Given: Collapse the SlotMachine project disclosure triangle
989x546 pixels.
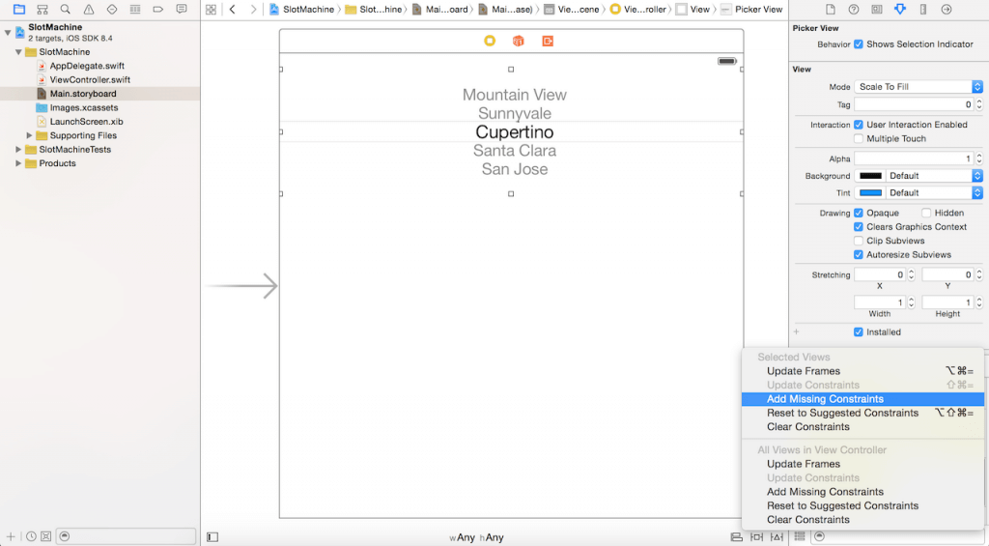Looking at the screenshot, I should pos(8,32).
